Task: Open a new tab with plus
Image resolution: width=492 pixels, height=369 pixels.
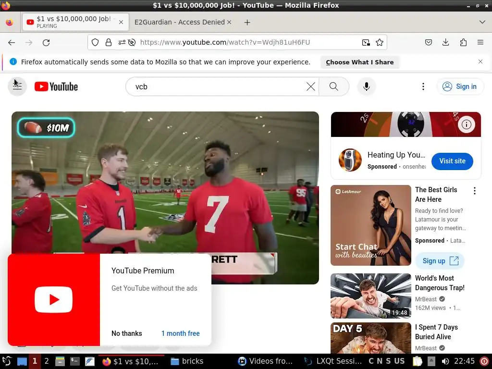Action: 247,22
